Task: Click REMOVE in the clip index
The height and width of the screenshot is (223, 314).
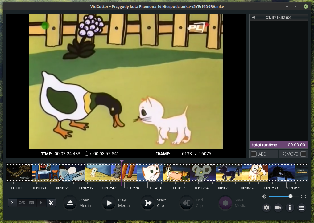Action: (x=293, y=154)
